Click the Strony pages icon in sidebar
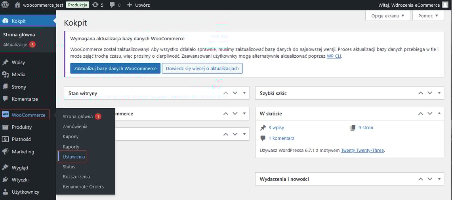452x200 pixels. [5, 87]
